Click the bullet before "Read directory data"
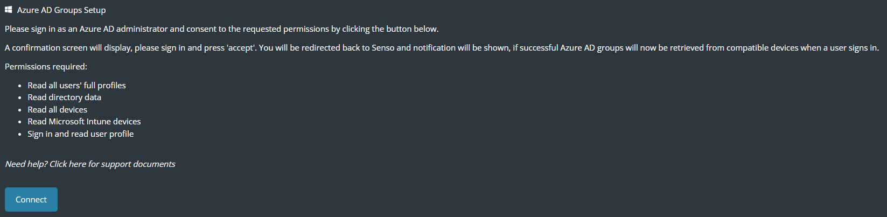The image size is (887, 217). [20, 98]
